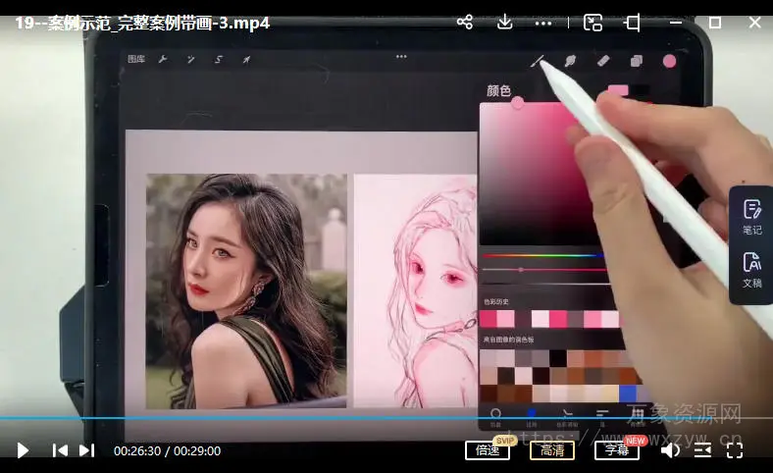Open the 字幕 subtitle options
This screenshot has width=773, height=473.
[616, 450]
